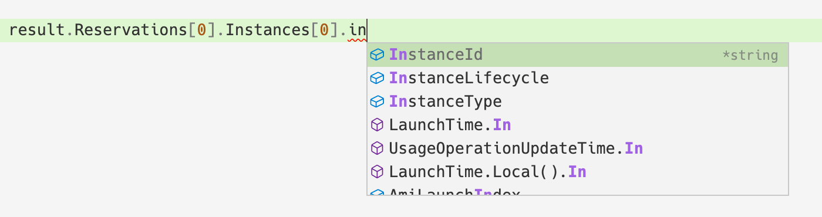Pick the InstanceType suggestion
822x217 pixels.
pos(578,101)
